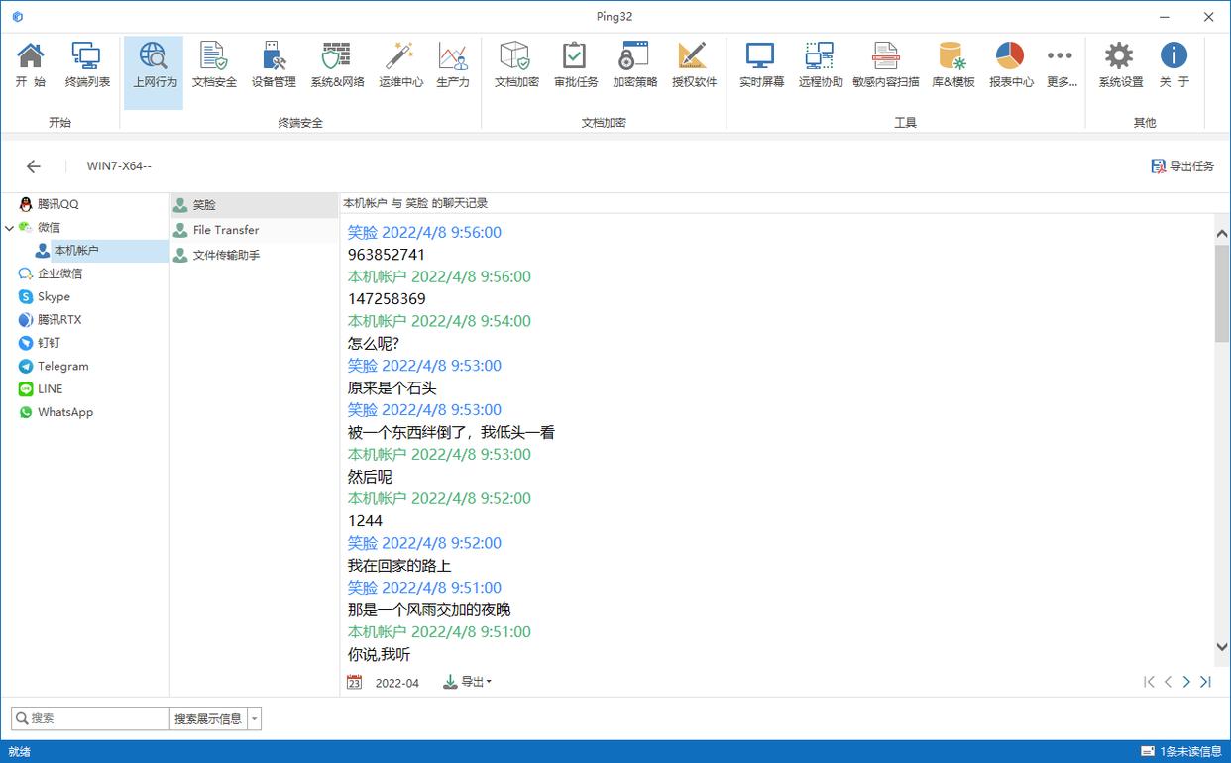Select 腾讯QQ in the sidebar
Screen dimensions: 1231x763
[57, 204]
